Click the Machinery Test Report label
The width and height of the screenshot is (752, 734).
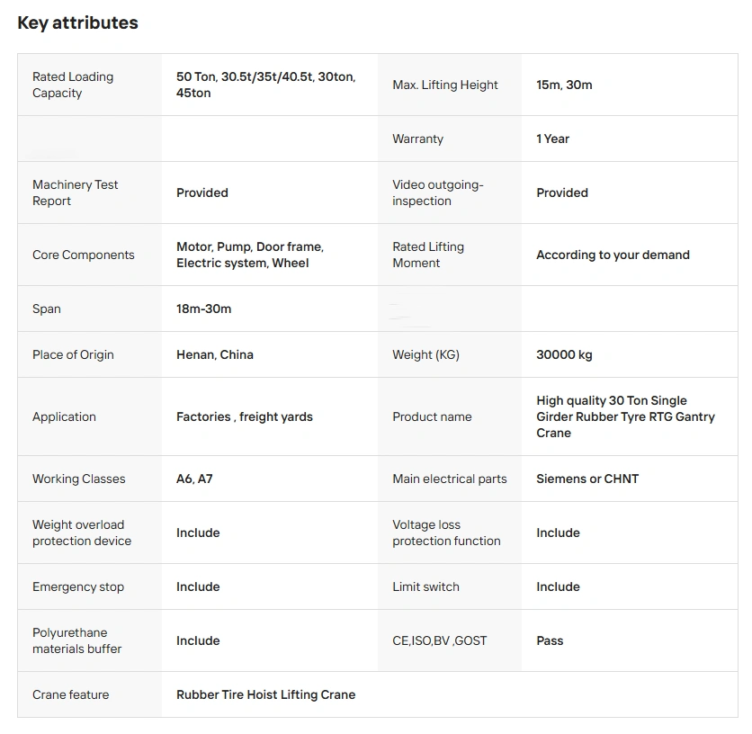(75, 192)
